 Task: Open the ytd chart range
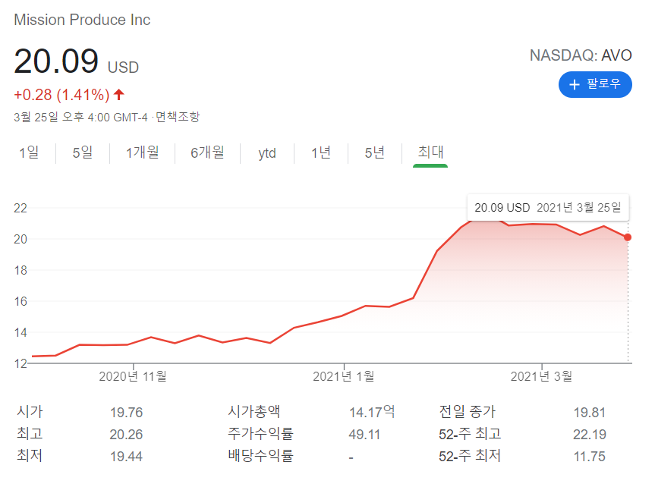coord(267,153)
